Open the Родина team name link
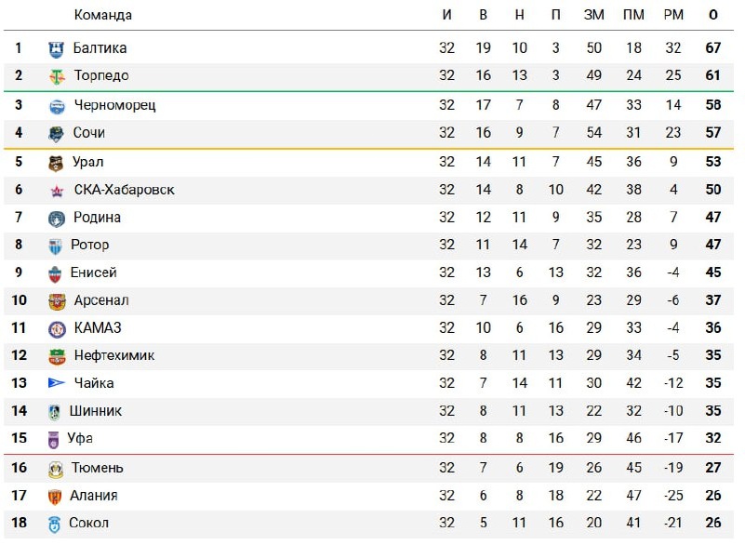This screenshot has width=745, height=545. coord(97,217)
